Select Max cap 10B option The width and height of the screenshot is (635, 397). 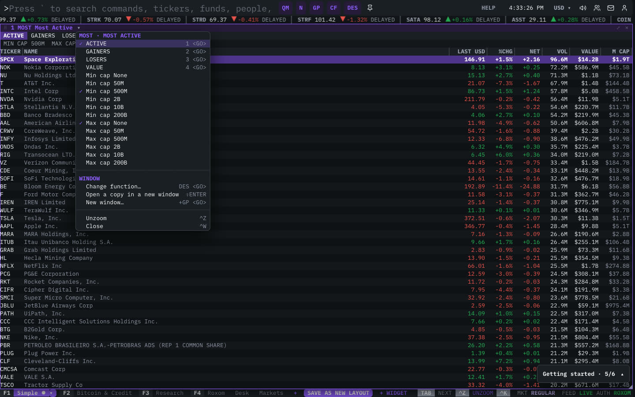[143, 155]
